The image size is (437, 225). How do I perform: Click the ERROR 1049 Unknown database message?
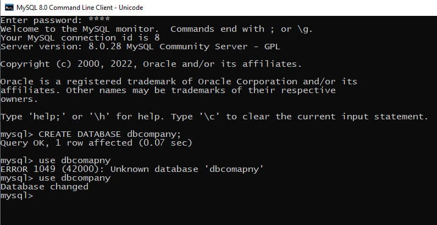[x=132, y=169]
